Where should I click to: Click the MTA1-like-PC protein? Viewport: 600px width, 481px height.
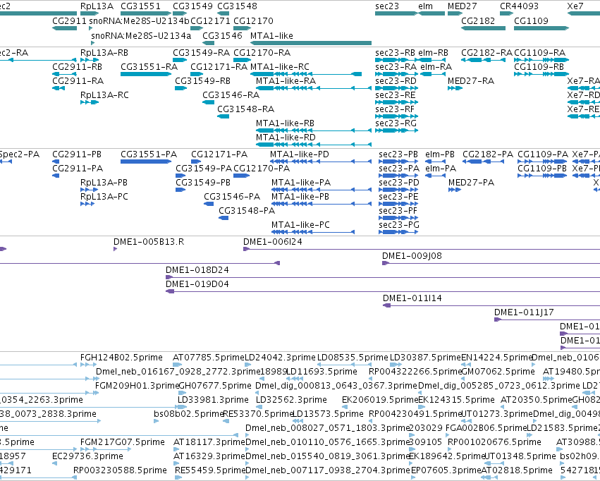(313, 232)
